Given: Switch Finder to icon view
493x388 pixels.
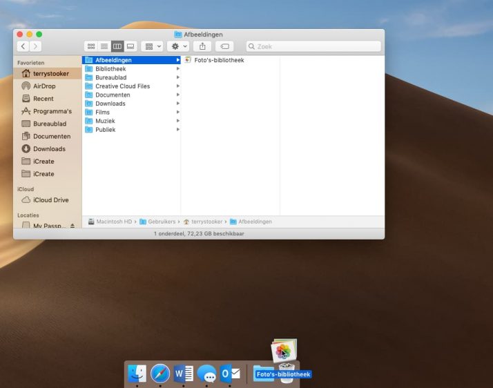Looking at the screenshot, I should [x=90, y=46].
